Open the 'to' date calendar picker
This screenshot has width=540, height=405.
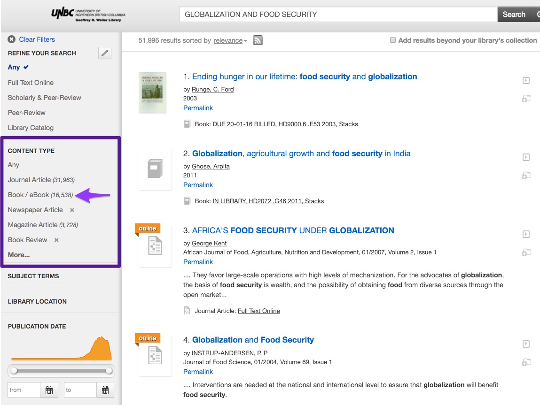tap(105, 390)
